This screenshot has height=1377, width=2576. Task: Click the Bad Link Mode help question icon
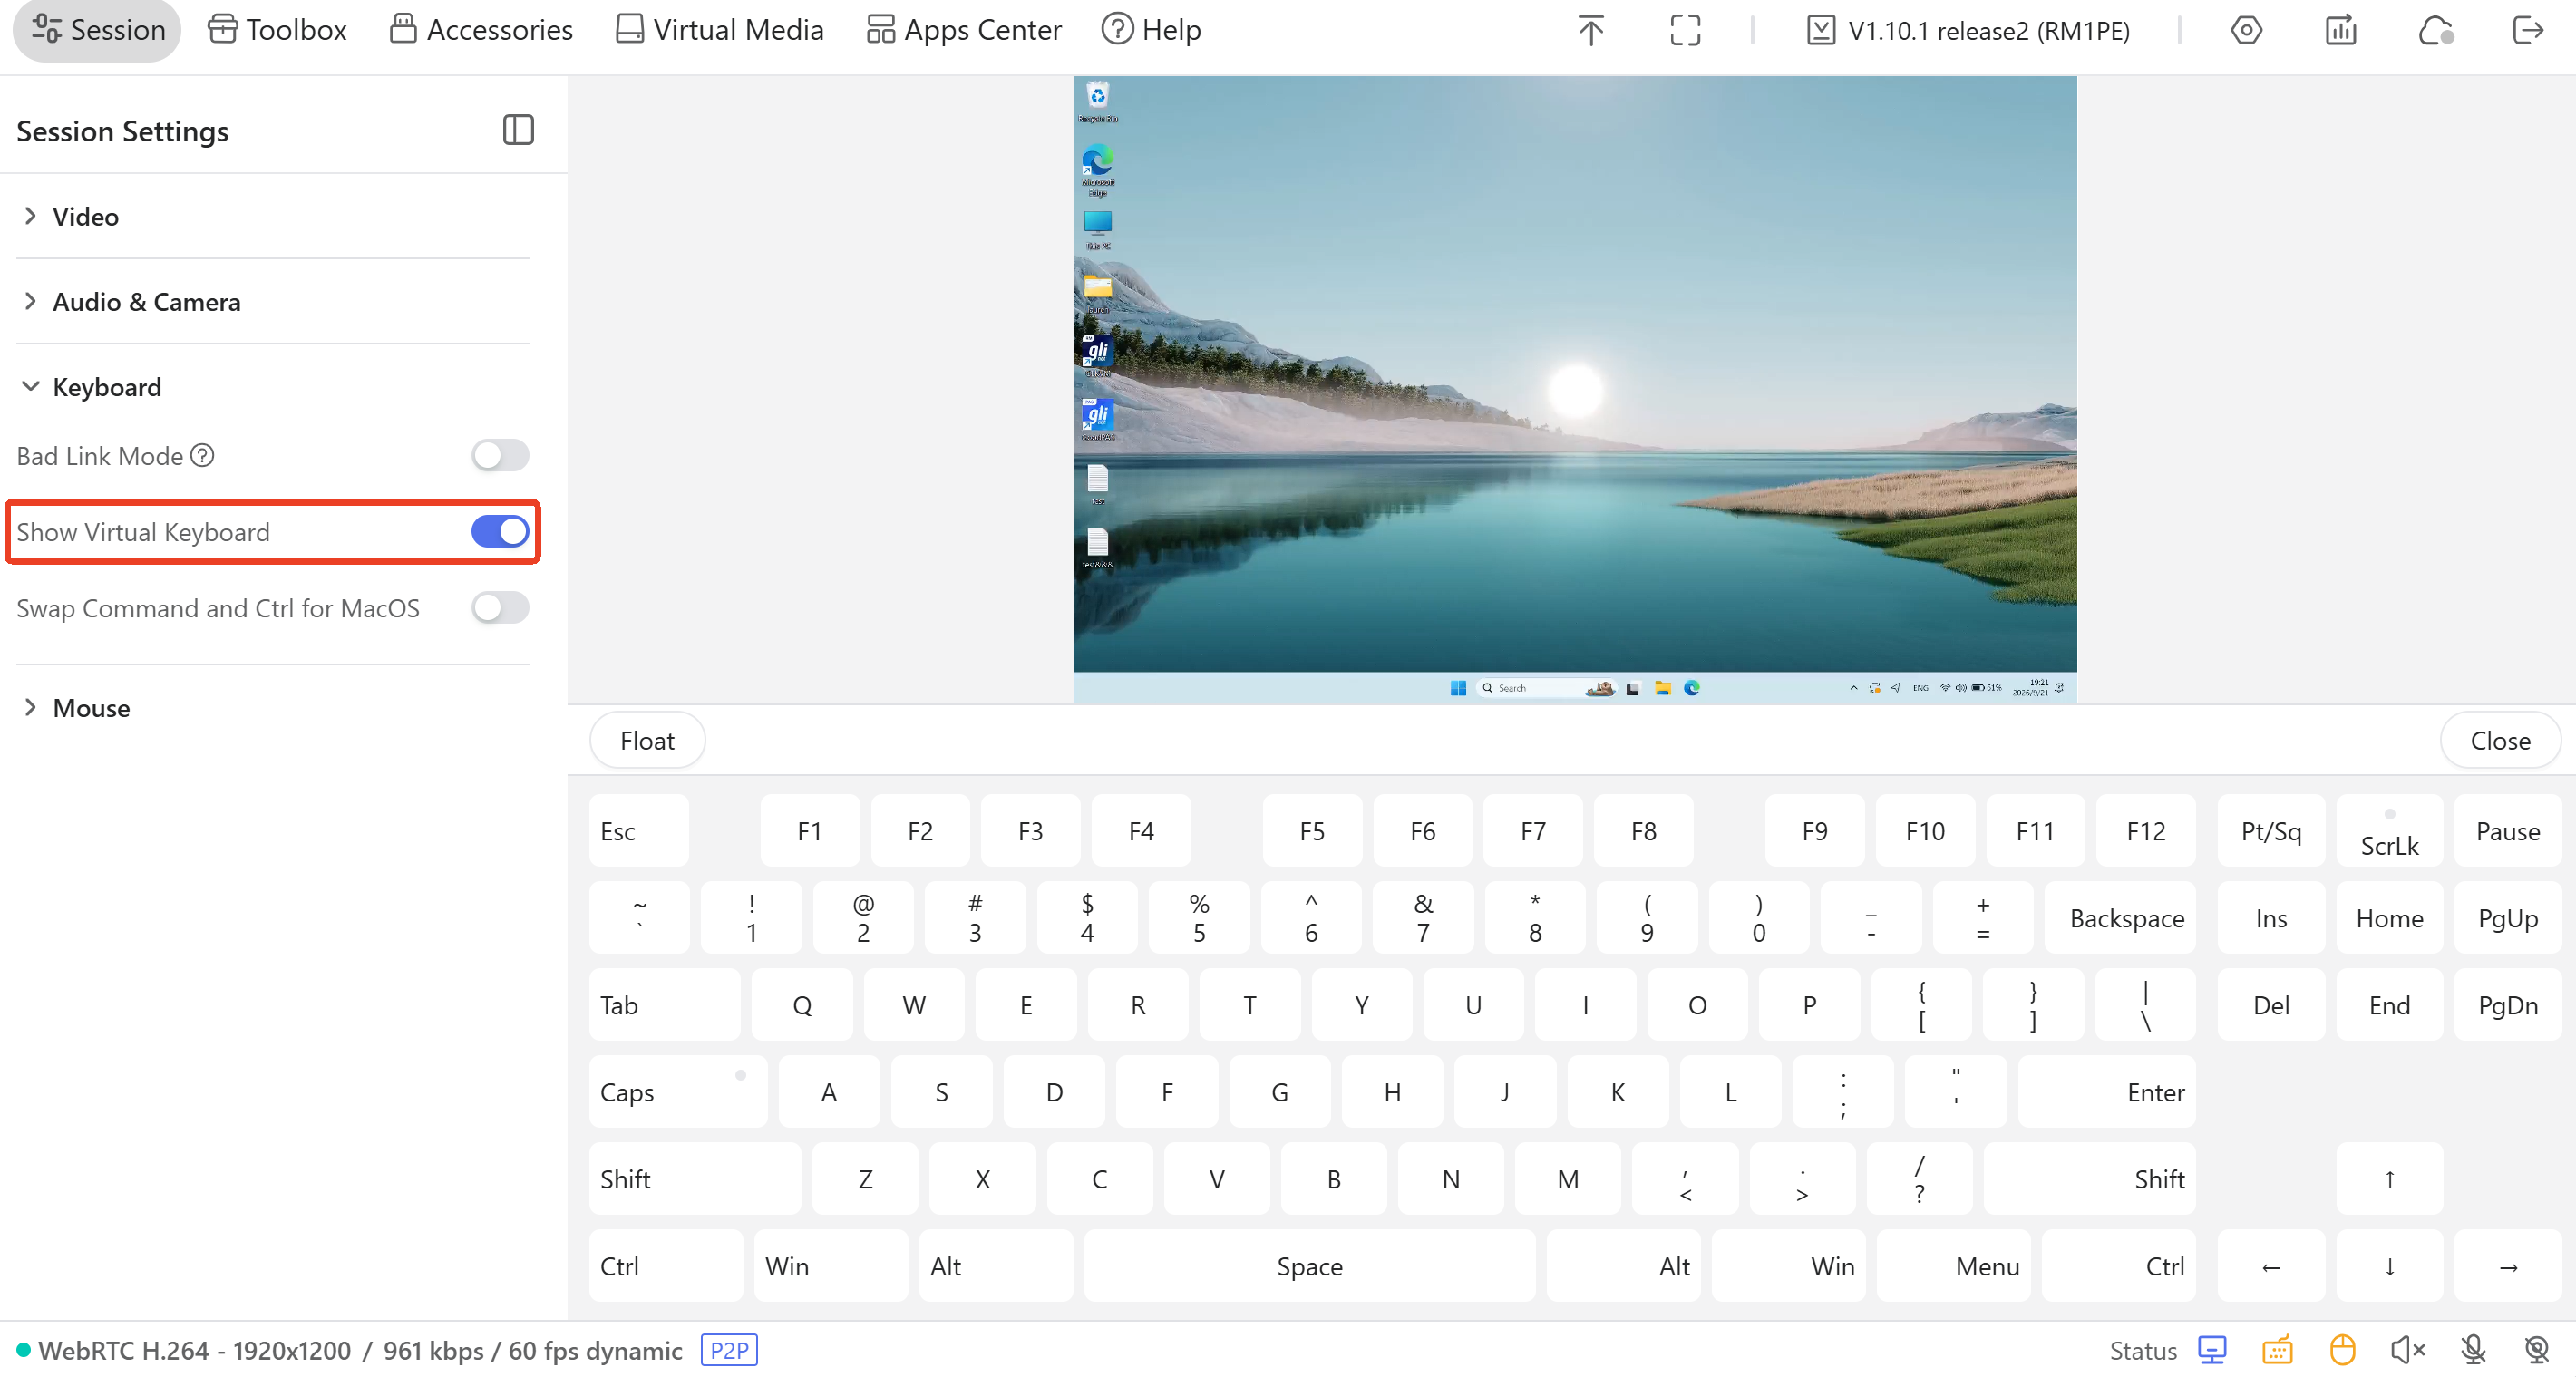coord(202,456)
